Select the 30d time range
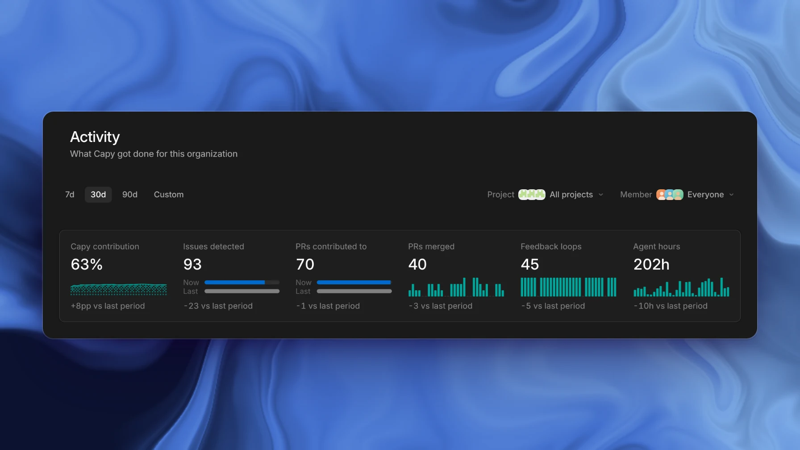The height and width of the screenshot is (450, 800). click(x=98, y=195)
